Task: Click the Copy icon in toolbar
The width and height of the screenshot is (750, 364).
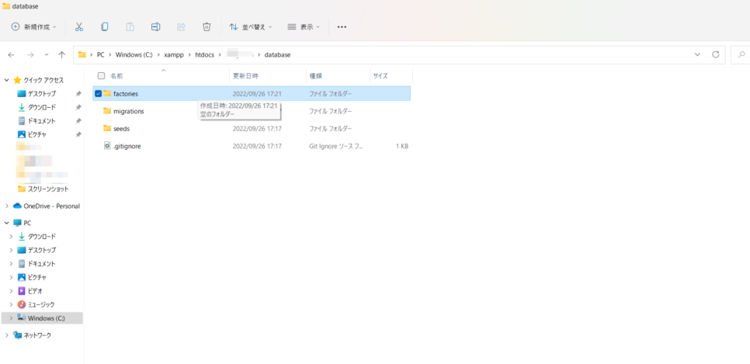Action: tap(104, 27)
